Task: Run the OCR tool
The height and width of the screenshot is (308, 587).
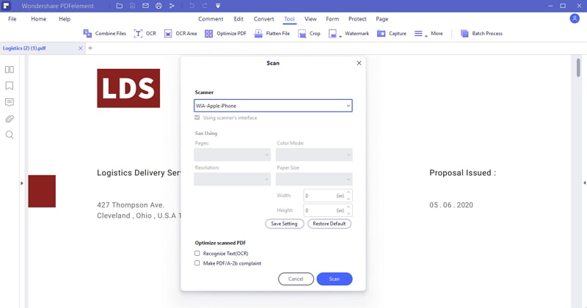Action: point(145,33)
